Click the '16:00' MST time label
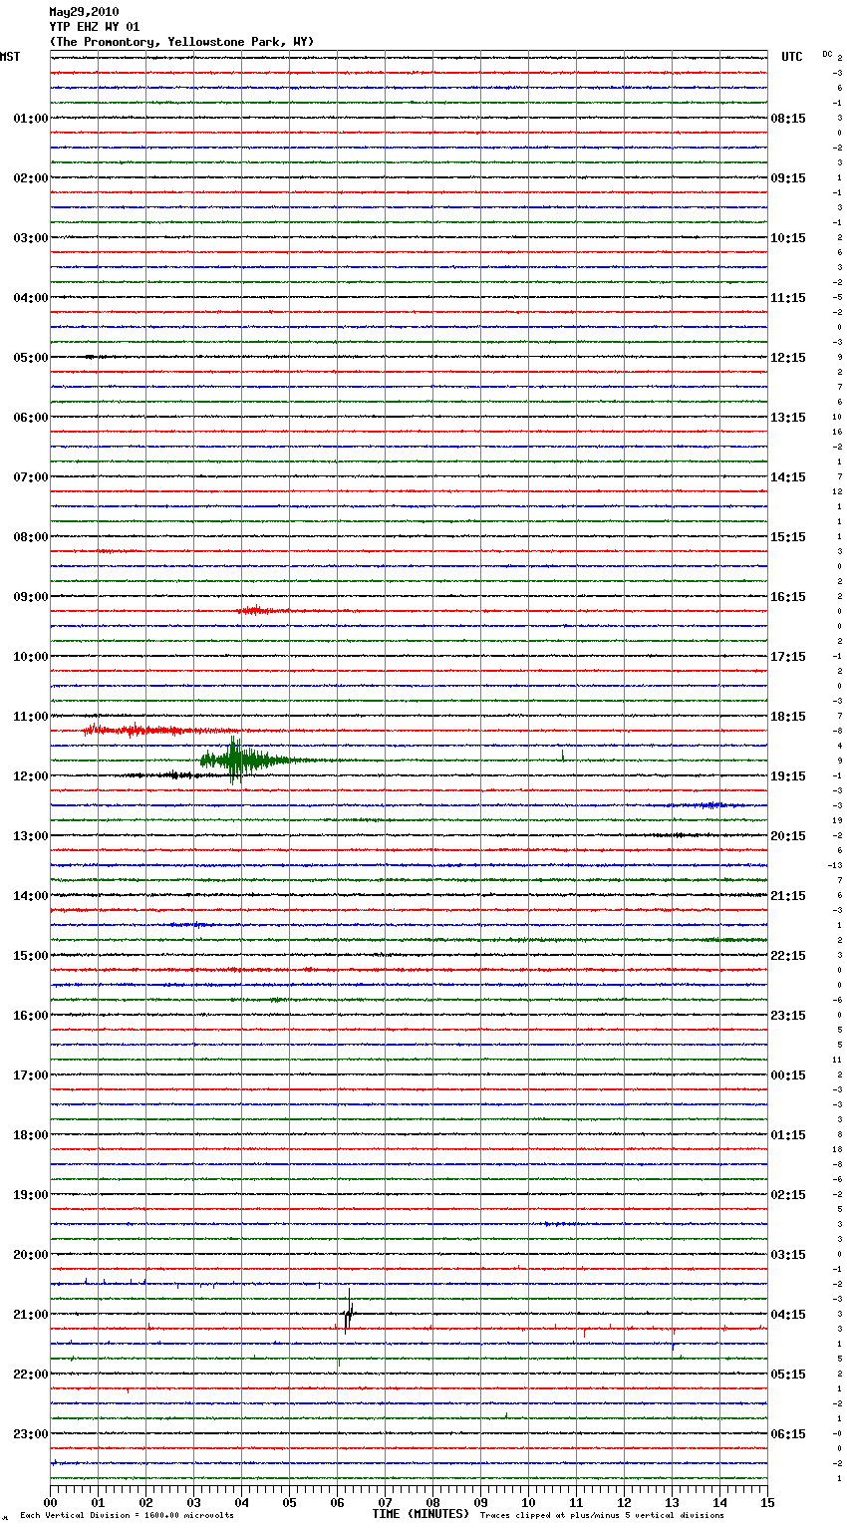The image size is (847, 1529). tap(30, 1016)
